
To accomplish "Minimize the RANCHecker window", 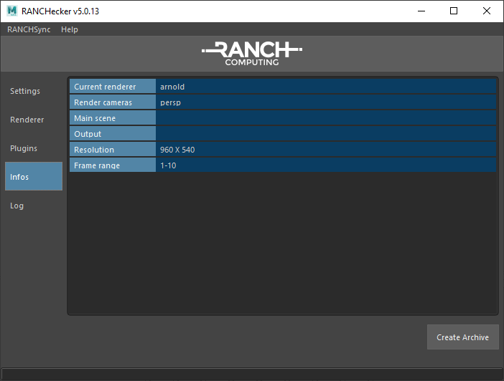I will 421,11.
